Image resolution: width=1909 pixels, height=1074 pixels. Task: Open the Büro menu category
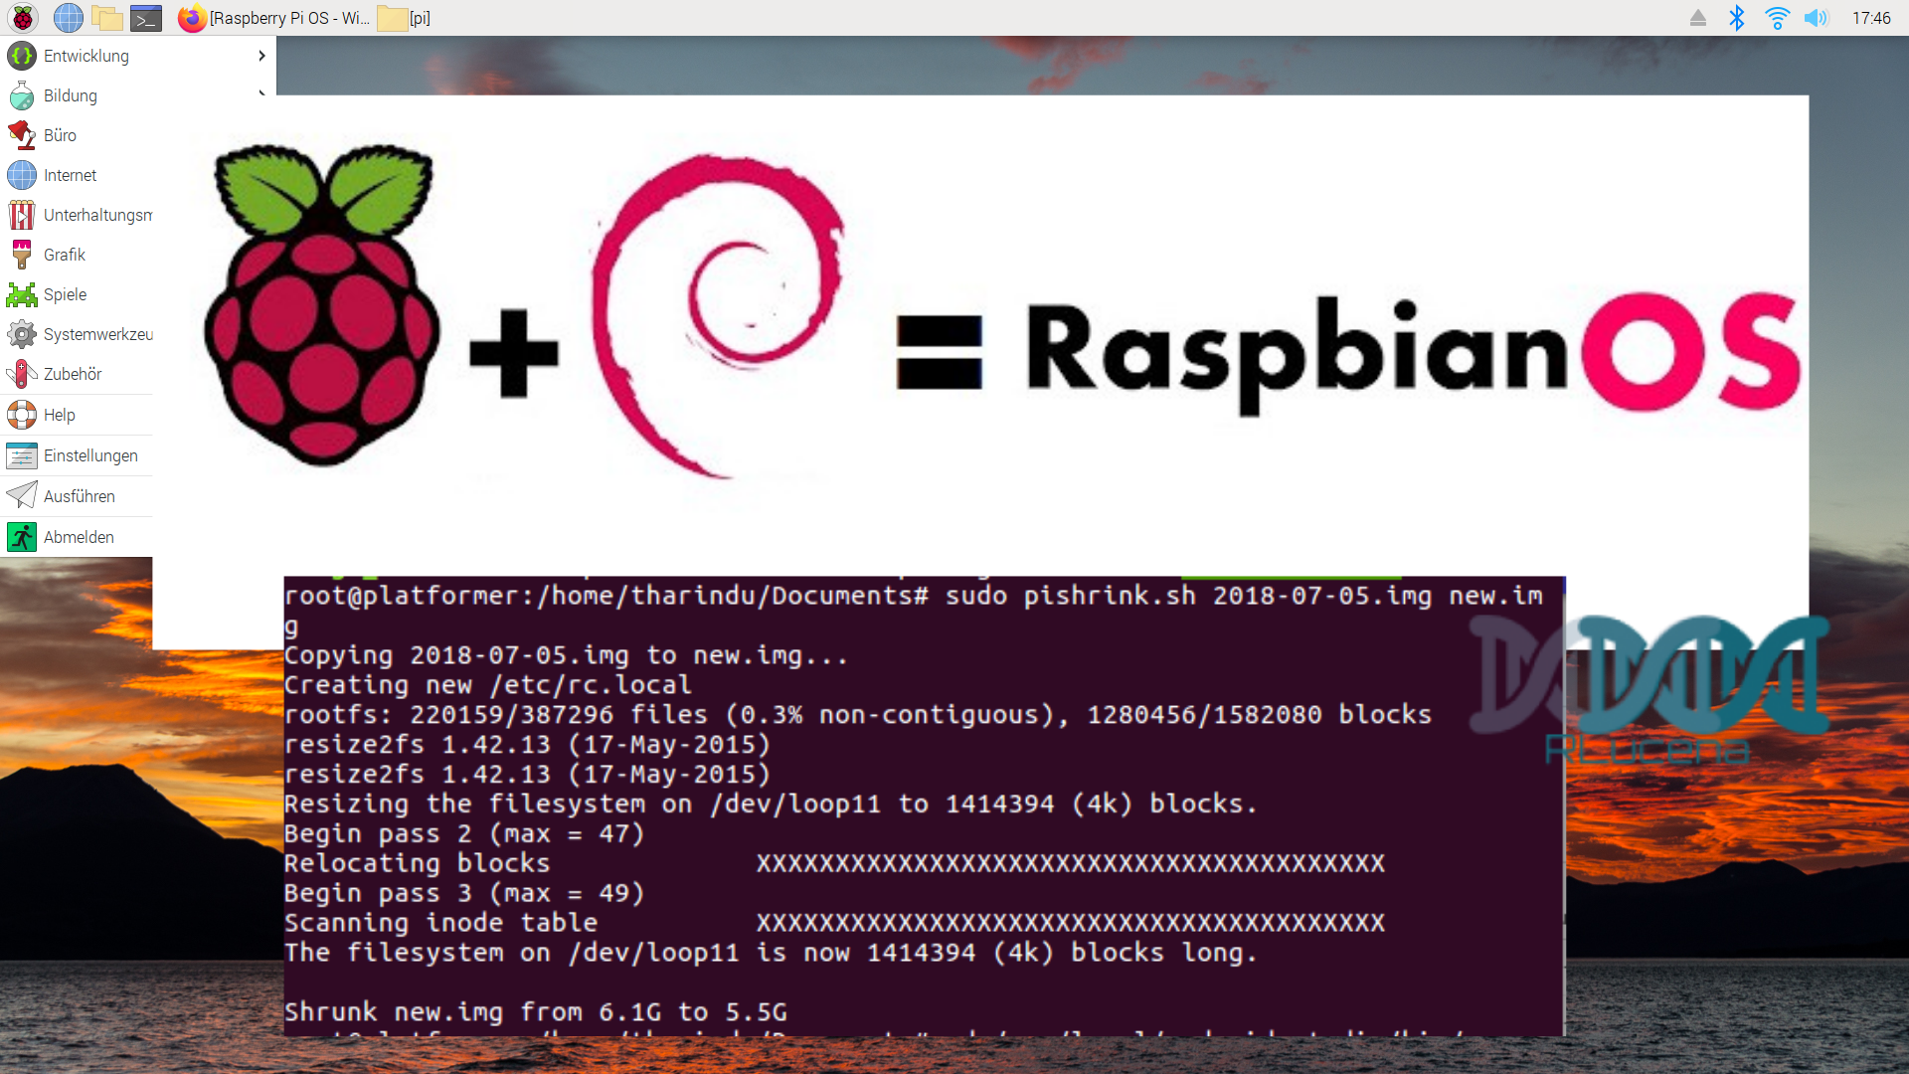click(x=77, y=135)
